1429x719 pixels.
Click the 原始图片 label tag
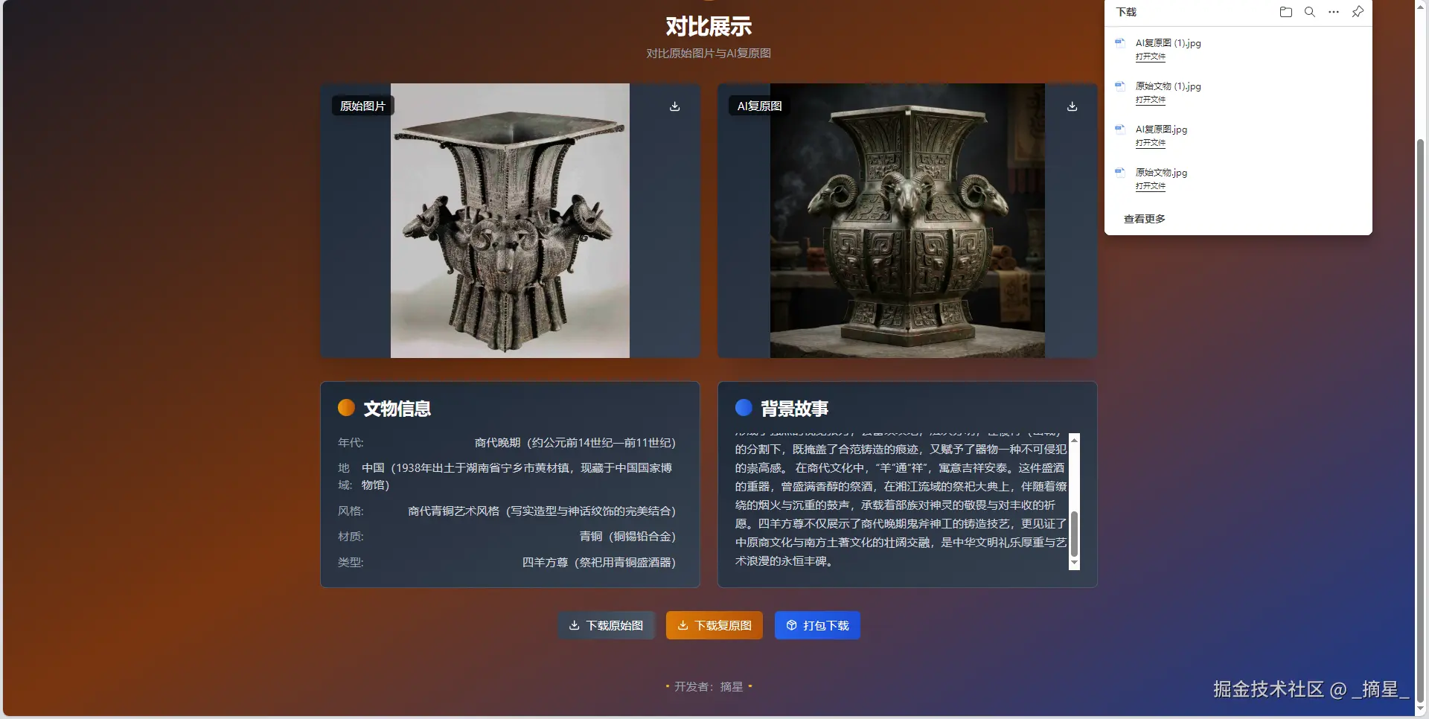pyautogui.click(x=362, y=106)
